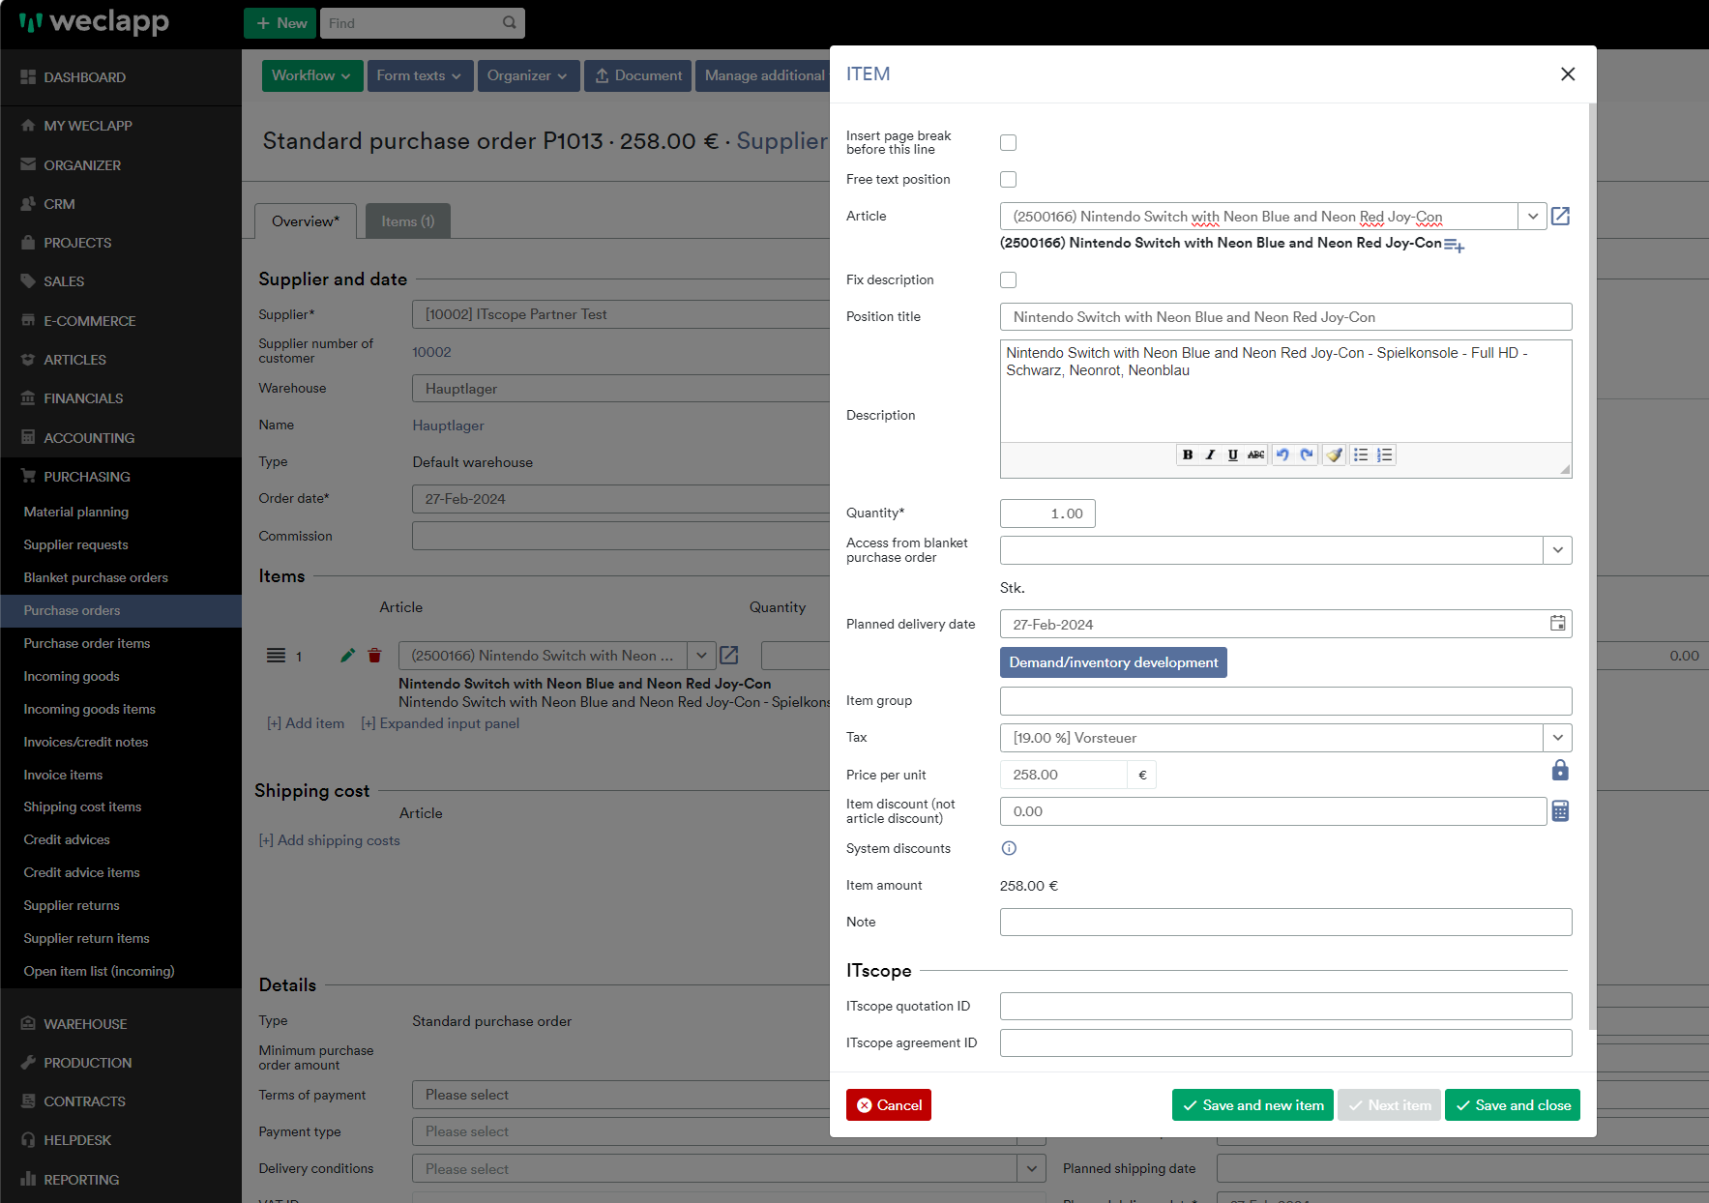This screenshot has height=1203, width=1709.
Task: Click the Price per unit field
Action: click(1064, 775)
